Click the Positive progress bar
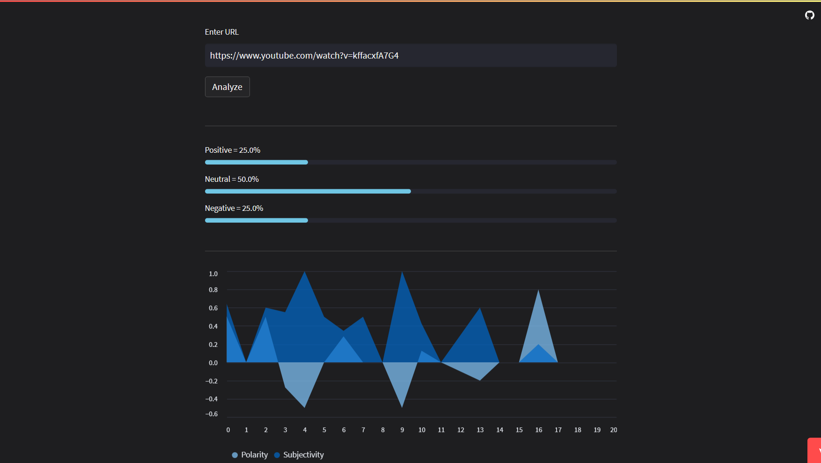This screenshot has width=821, height=463. coord(410,162)
